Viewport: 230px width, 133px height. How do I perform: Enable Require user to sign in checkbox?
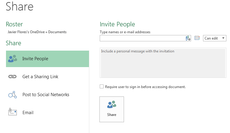[102, 87]
